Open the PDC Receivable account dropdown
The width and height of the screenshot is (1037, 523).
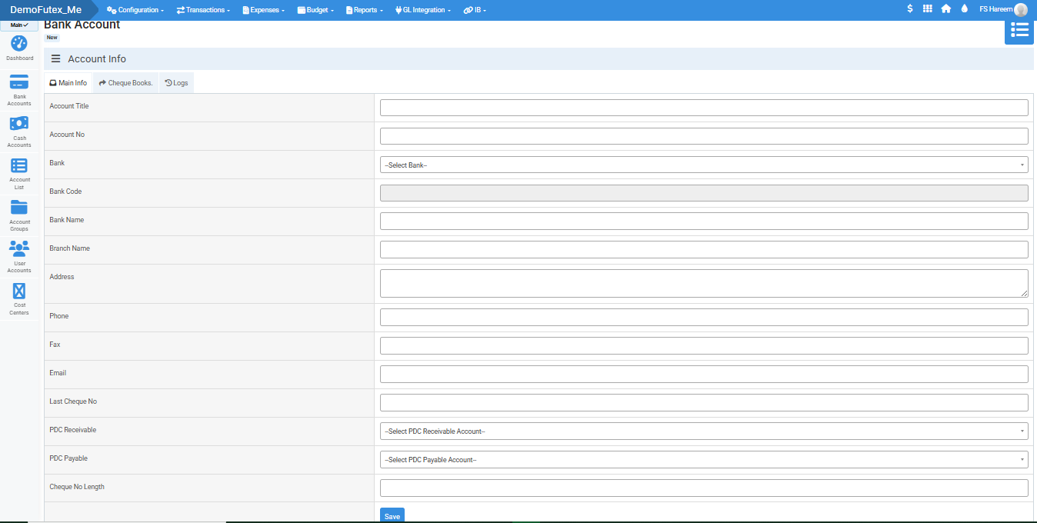[703, 431]
